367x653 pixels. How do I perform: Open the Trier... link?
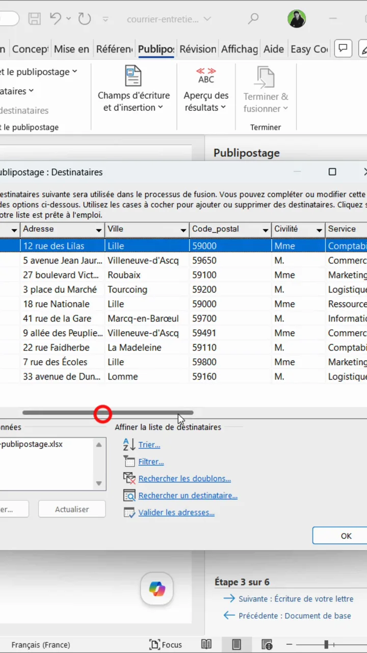[149, 445]
